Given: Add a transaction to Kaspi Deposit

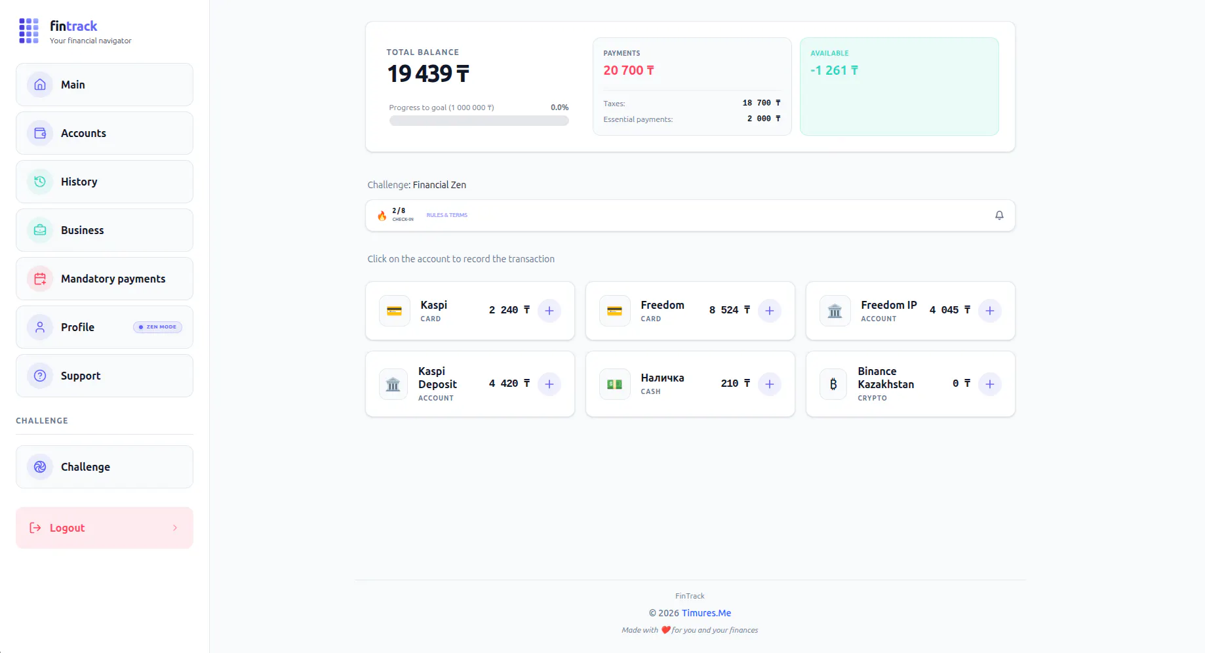Looking at the screenshot, I should point(549,384).
